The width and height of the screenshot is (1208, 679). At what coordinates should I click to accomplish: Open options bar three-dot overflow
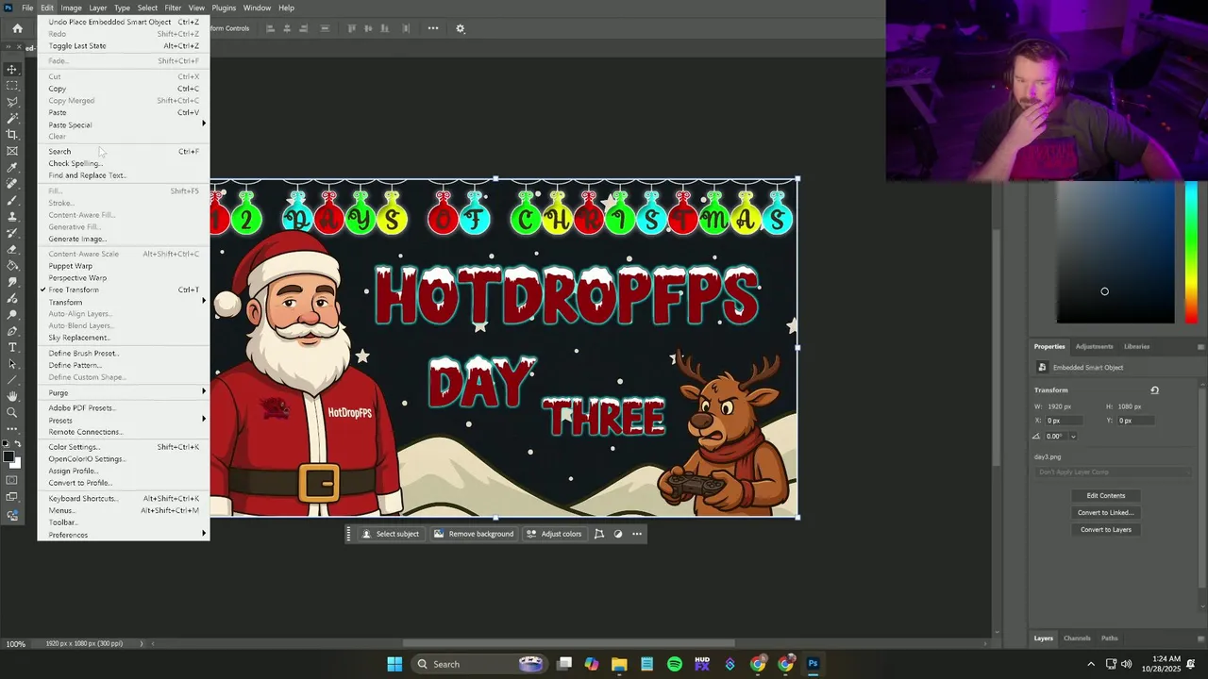433,28
